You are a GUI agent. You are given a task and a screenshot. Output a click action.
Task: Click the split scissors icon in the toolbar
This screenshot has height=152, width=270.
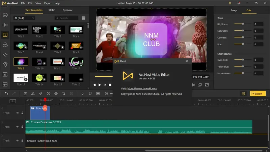(33, 94)
